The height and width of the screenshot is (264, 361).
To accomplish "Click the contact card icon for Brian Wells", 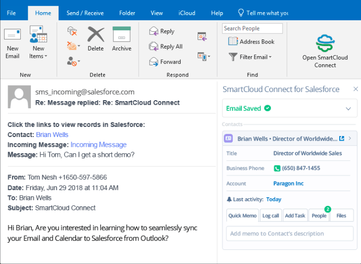I will point(229,139).
